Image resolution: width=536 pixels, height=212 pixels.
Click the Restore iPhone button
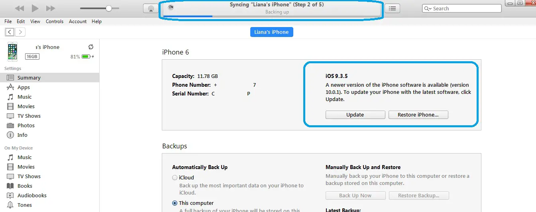point(418,115)
